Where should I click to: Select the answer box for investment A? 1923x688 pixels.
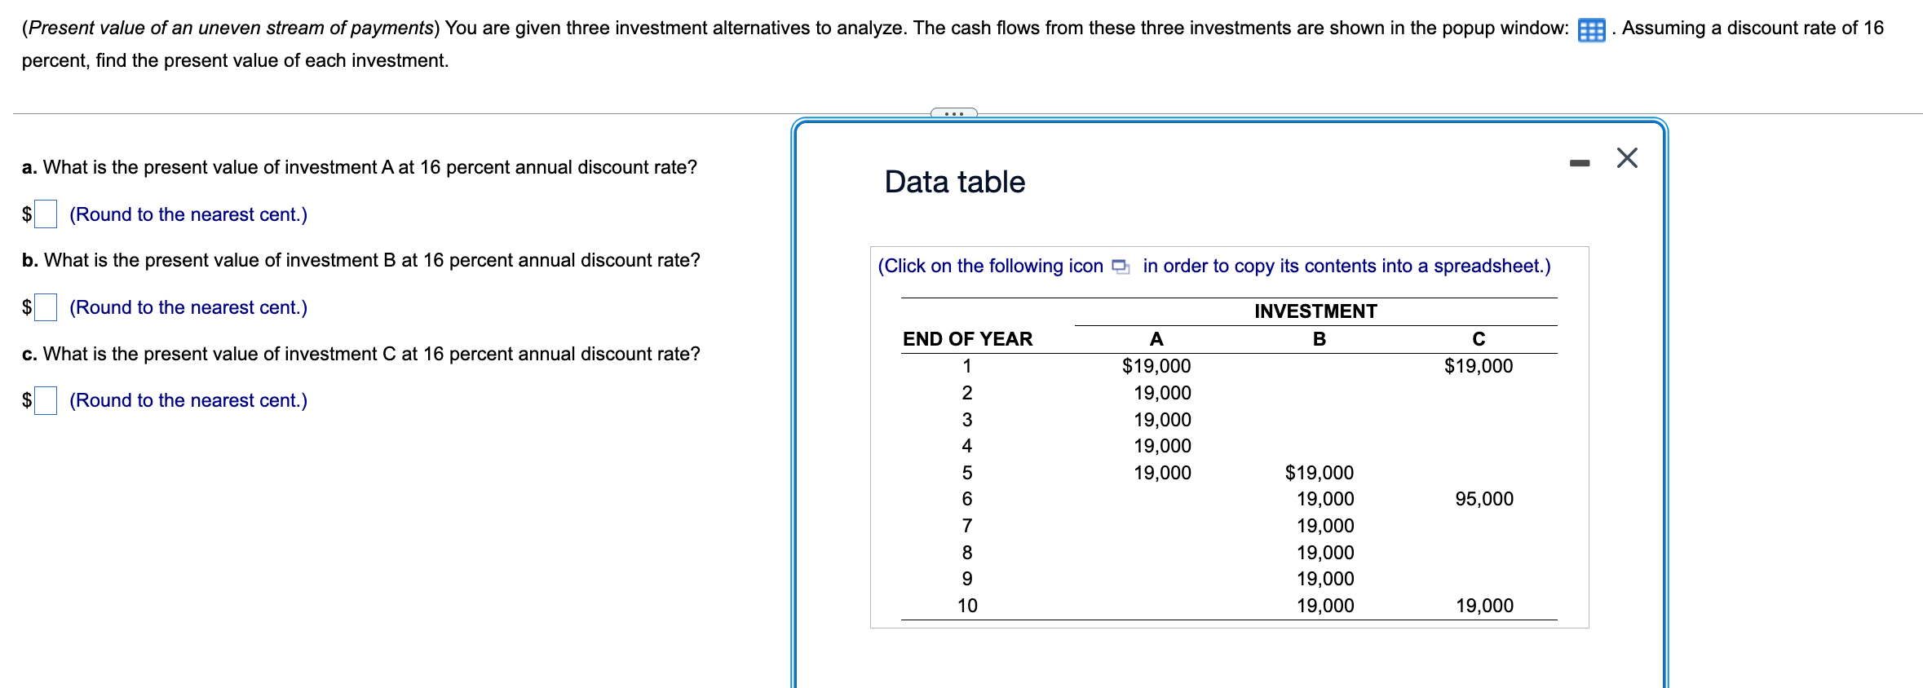[46, 214]
